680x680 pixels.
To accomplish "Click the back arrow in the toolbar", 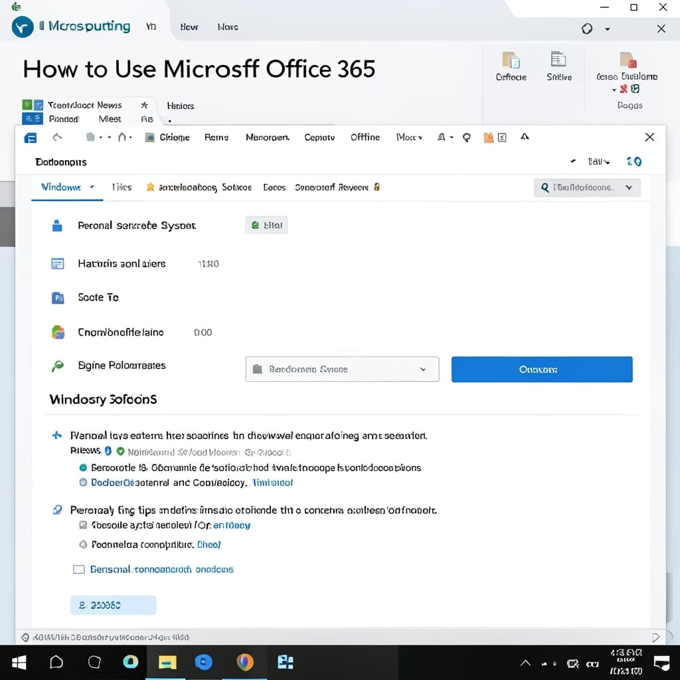I will click(57, 137).
